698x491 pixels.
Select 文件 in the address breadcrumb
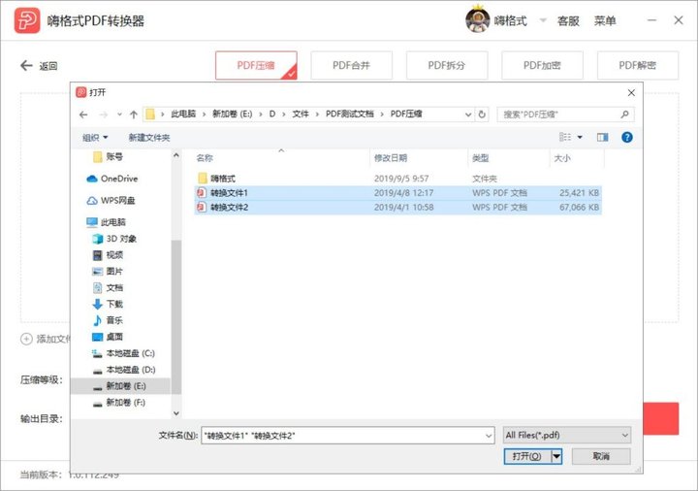click(x=300, y=115)
